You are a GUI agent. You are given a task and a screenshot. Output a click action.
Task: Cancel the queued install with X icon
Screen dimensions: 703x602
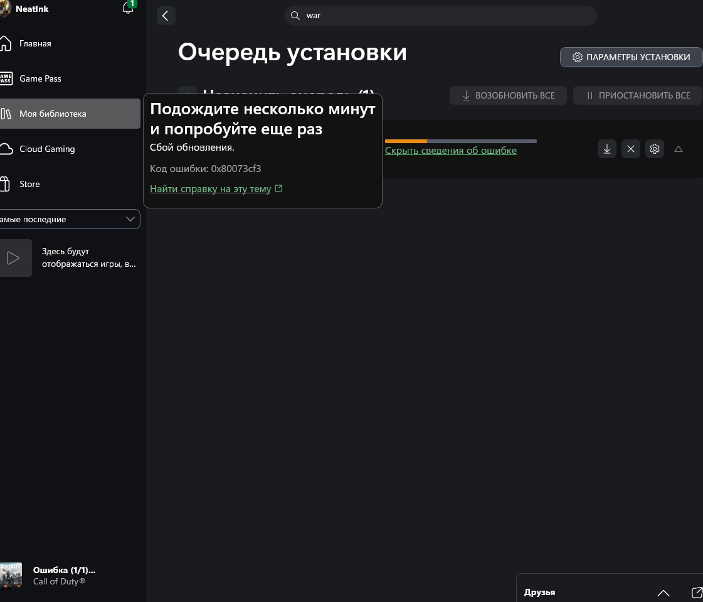pyautogui.click(x=630, y=149)
